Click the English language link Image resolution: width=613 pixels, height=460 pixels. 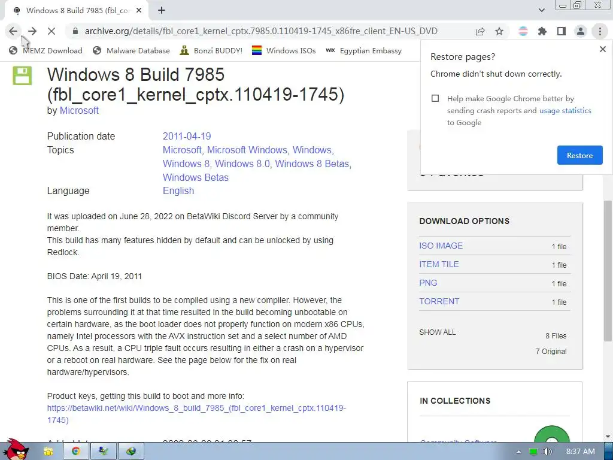coord(178,190)
